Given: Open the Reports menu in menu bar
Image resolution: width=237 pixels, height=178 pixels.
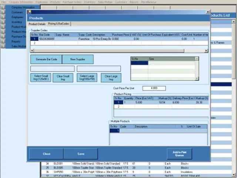Looking at the screenshot, I should (x=134, y=2).
